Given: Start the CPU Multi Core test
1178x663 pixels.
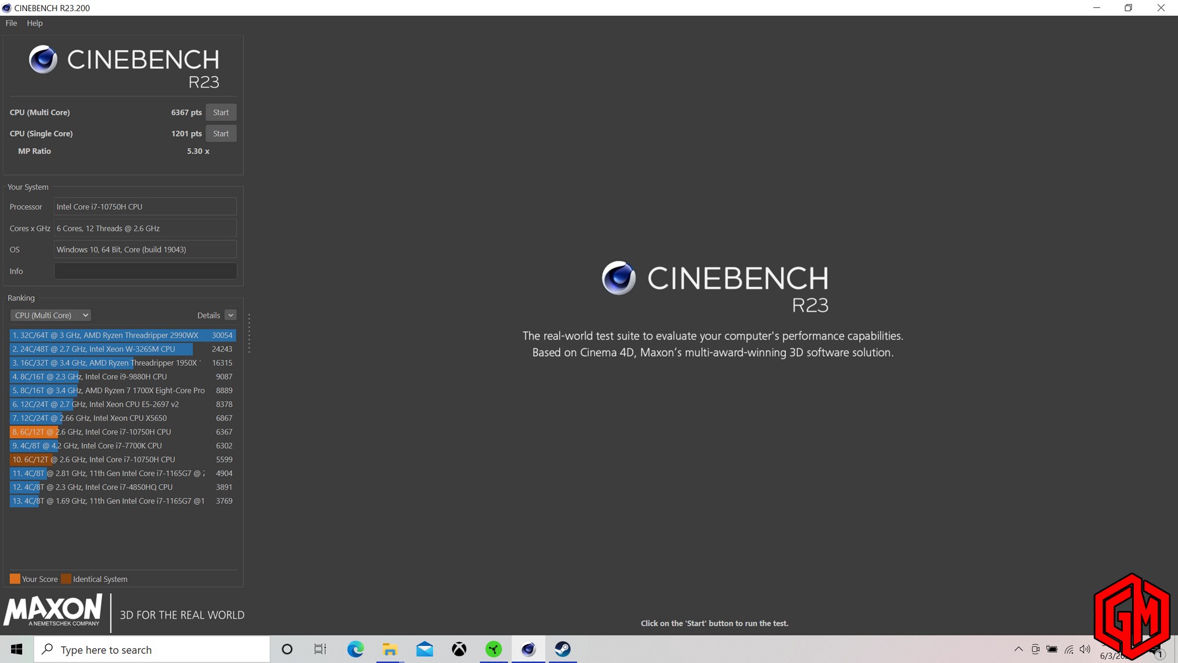Looking at the screenshot, I should point(221,112).
